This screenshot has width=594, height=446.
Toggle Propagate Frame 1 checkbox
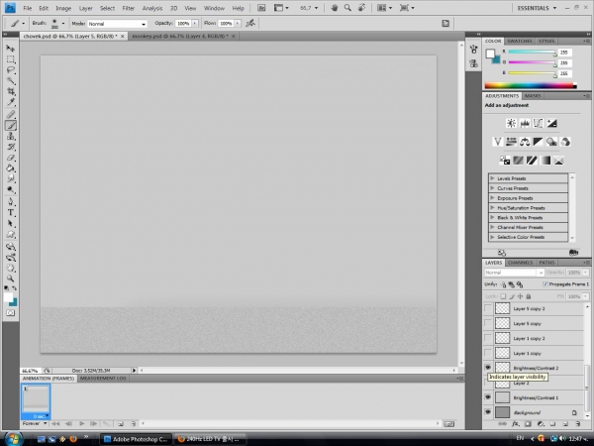[x=545, y=284]
